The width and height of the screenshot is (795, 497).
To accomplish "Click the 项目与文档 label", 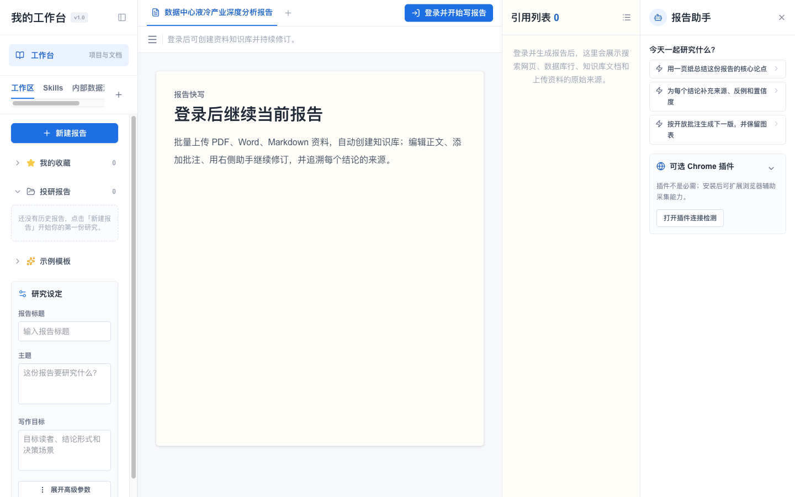I will coord(105,55).
